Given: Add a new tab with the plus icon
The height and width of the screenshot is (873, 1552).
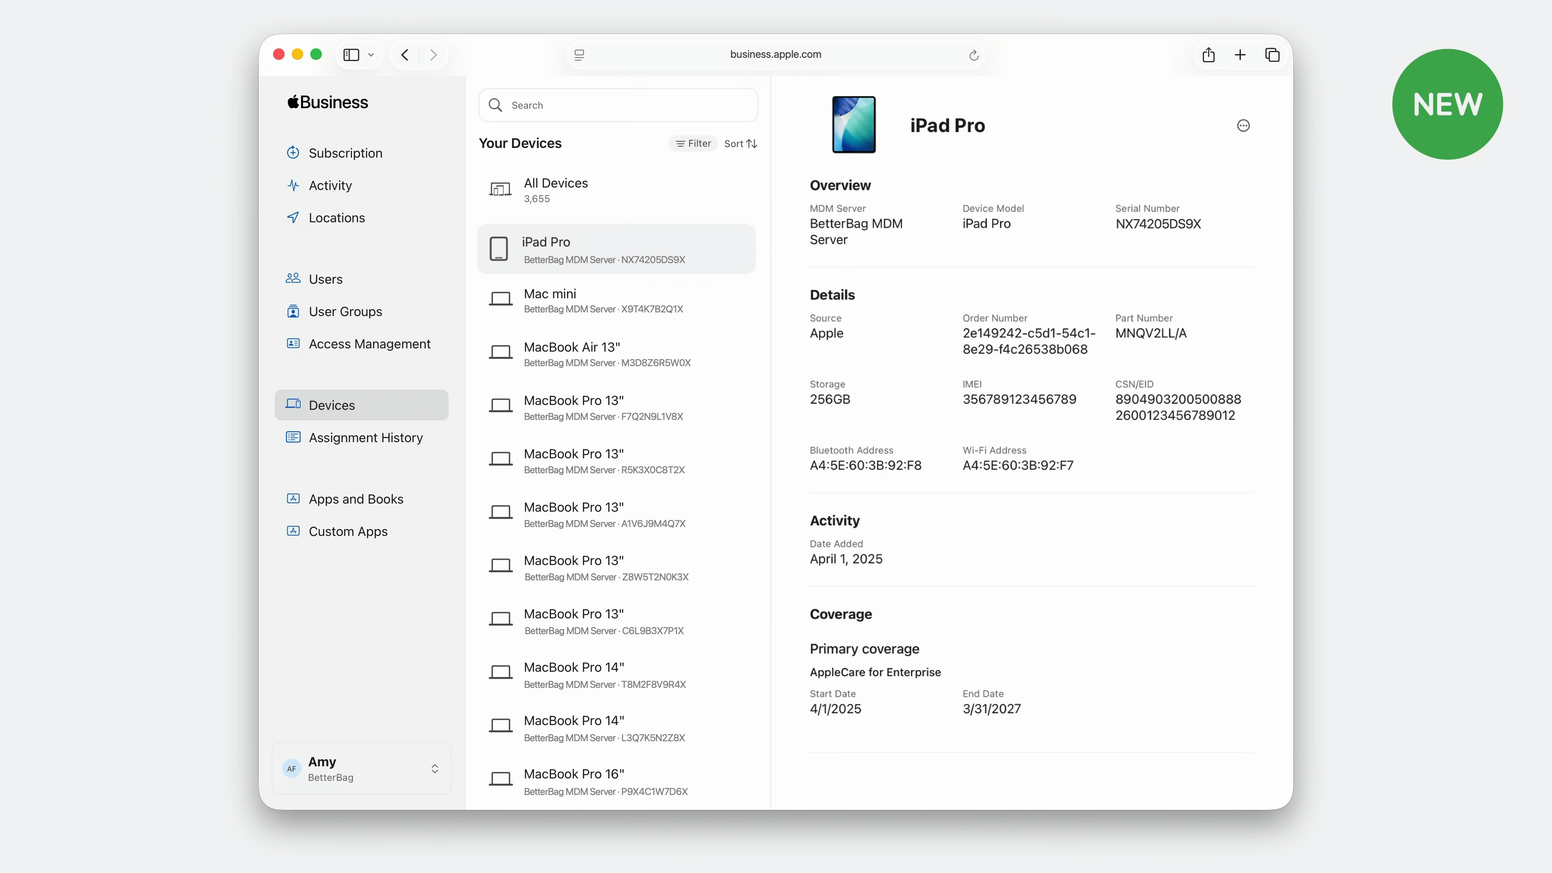Looking at the screenshot, I should 1240,55.
